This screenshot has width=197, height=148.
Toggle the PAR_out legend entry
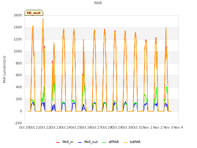click(x=88, y=142)
